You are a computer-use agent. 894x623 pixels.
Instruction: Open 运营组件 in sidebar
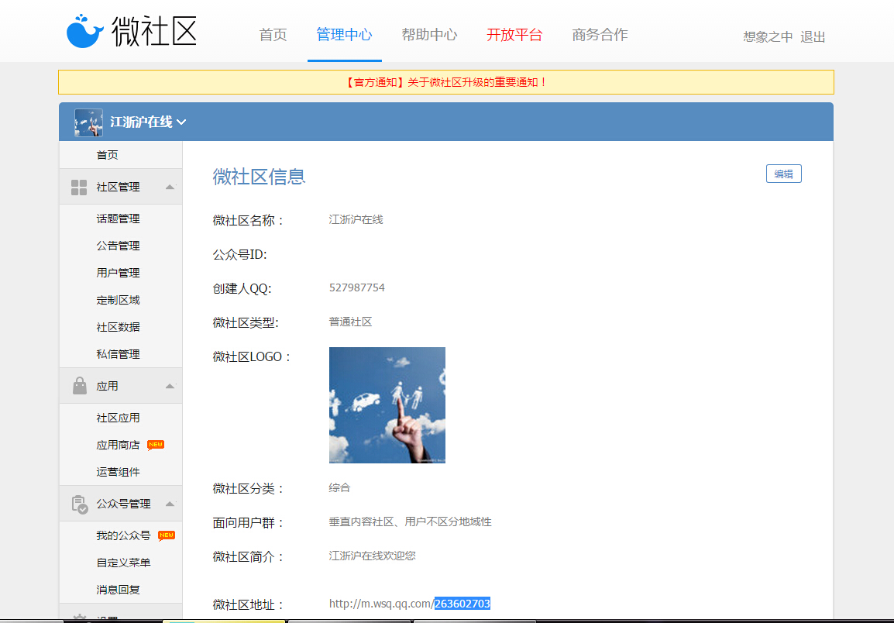click(118, 473)
